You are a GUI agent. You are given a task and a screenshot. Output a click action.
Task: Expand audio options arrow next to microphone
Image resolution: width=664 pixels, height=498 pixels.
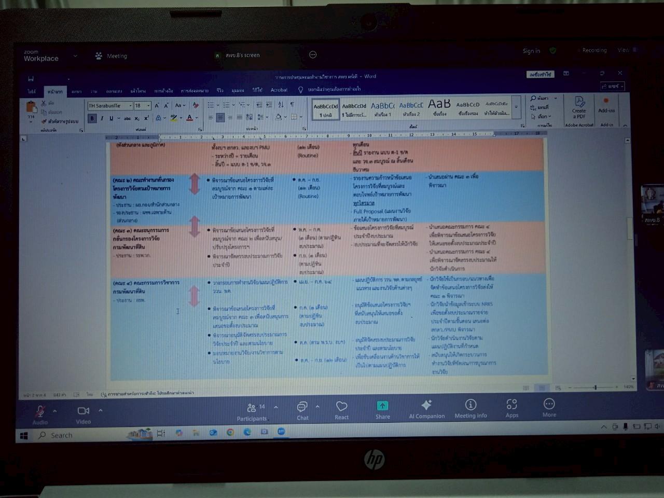(x=55, y=411)
